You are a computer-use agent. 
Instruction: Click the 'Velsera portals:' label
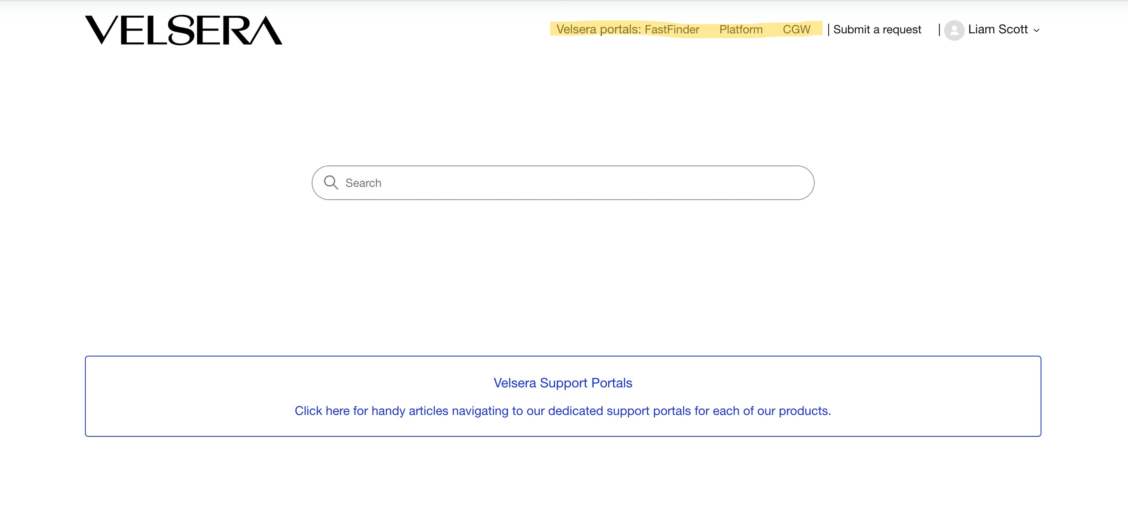pyautogui.click(x=598, y=29)
